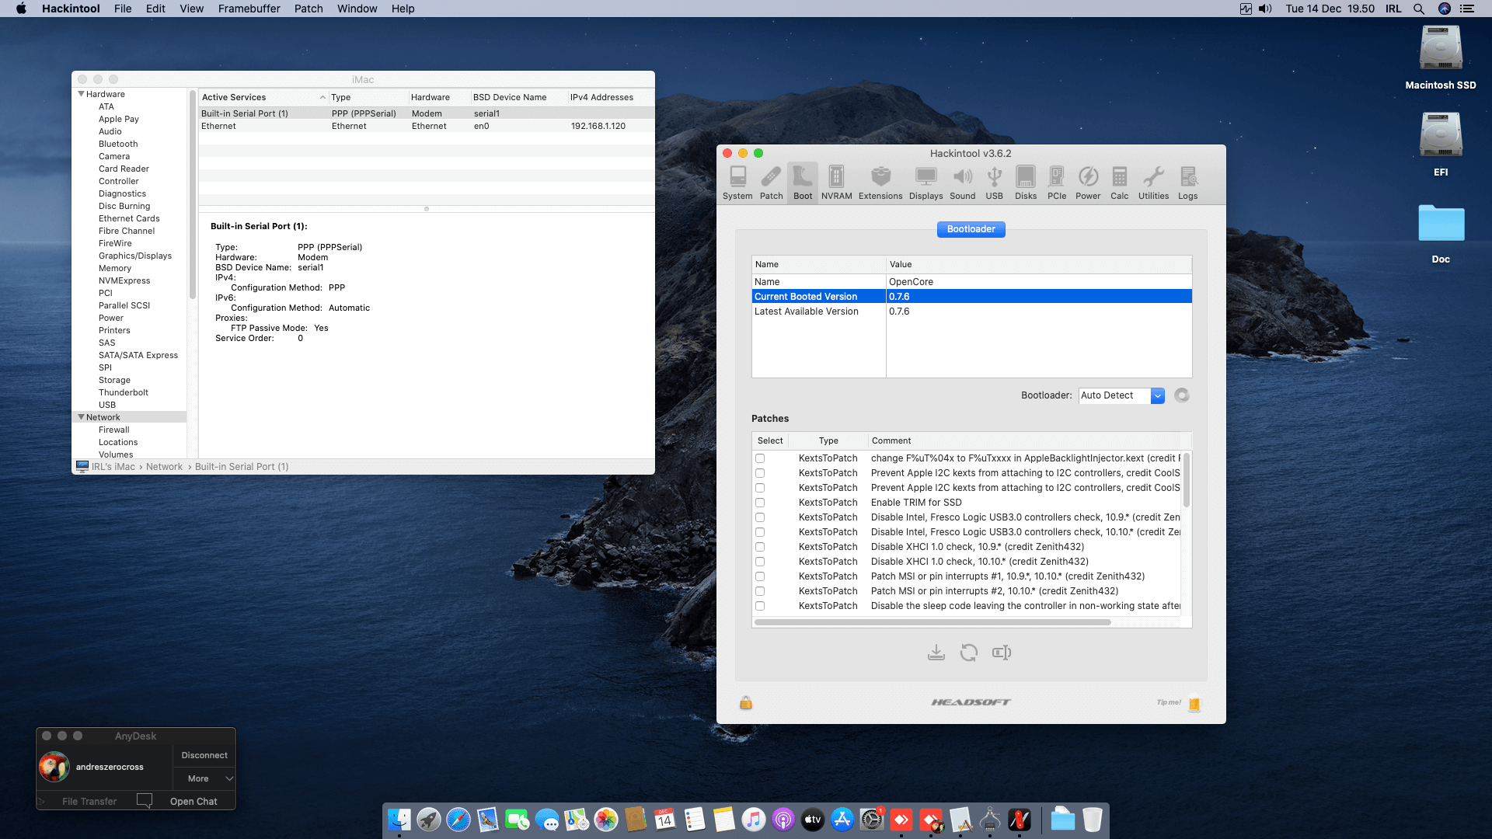Collapse the Network tree section

81,417
